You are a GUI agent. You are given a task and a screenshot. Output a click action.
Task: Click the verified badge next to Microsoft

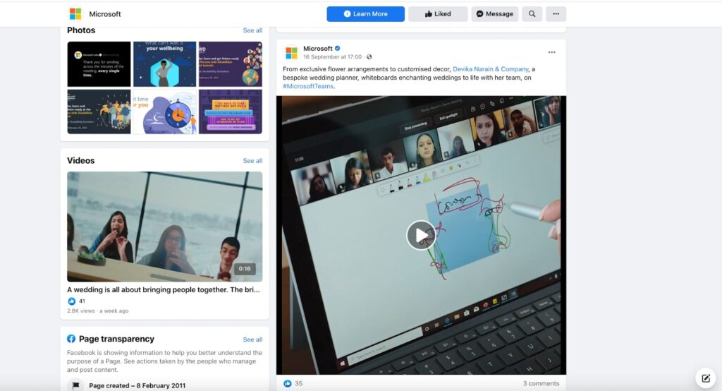pos(338,49)
